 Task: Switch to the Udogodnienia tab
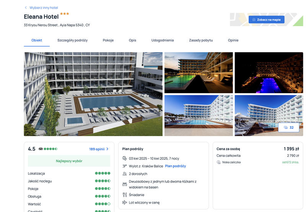point(163,40)
